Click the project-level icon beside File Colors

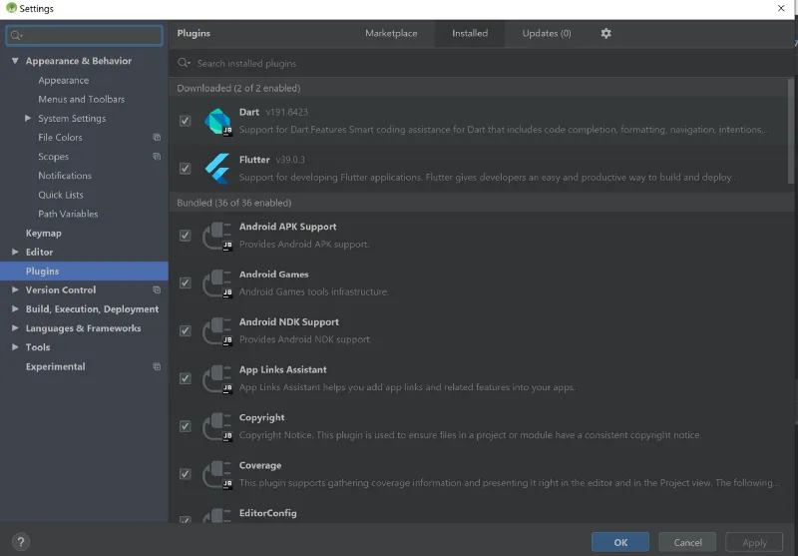pos(157,137)
